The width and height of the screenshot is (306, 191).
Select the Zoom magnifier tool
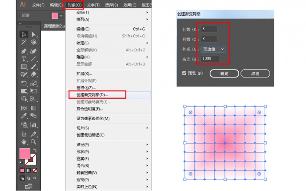pos(33,142)
